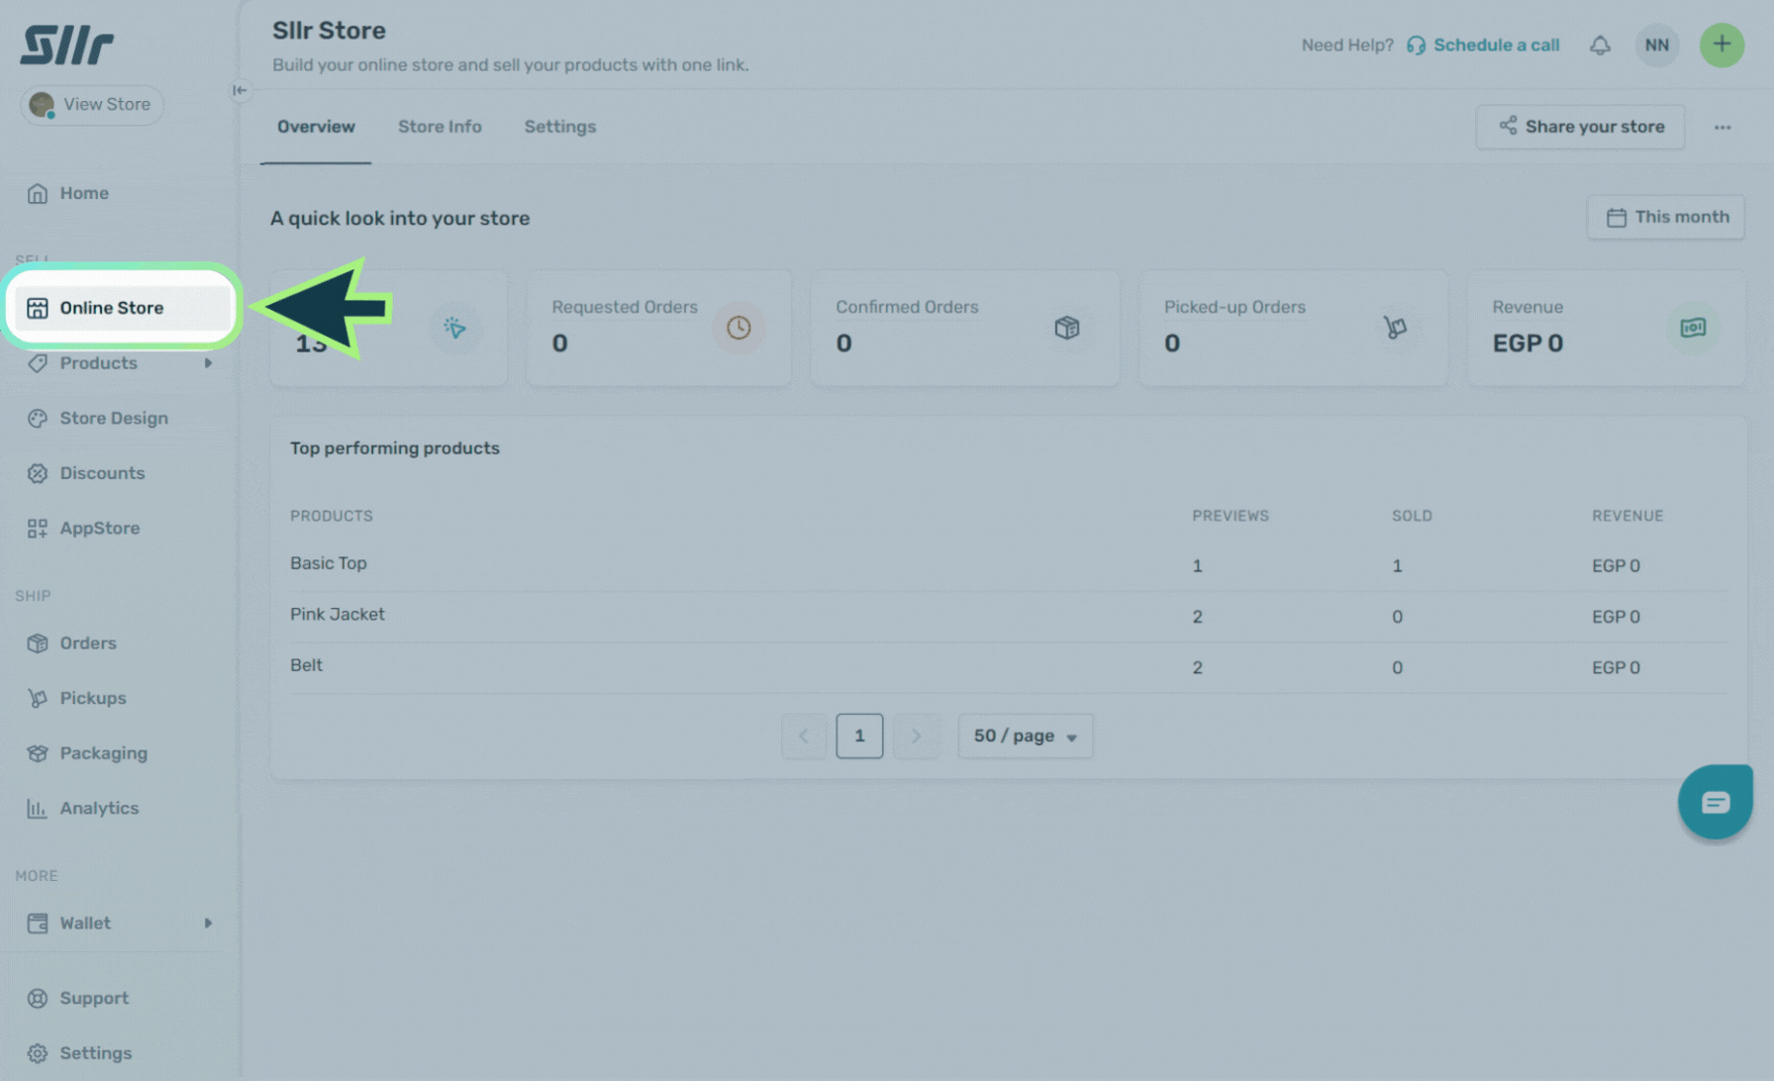Click the Pickups trolley icon
Viewport: 1774px width, 1081px height.
[x=38, y=698]
